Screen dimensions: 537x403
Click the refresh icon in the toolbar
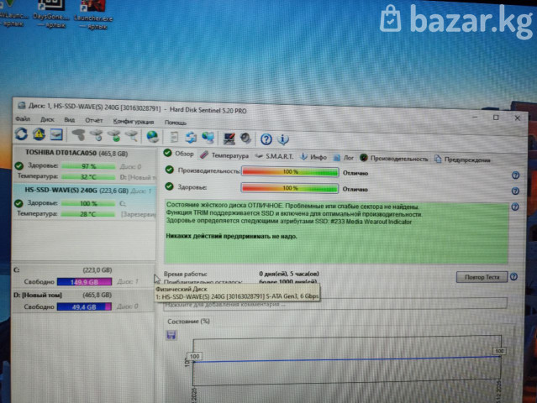tap(21, 135)
